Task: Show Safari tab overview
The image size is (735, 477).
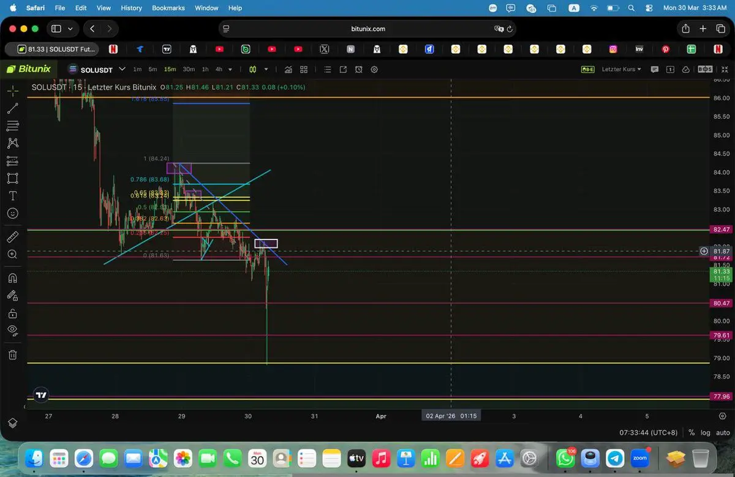Action: pos(720,29)
